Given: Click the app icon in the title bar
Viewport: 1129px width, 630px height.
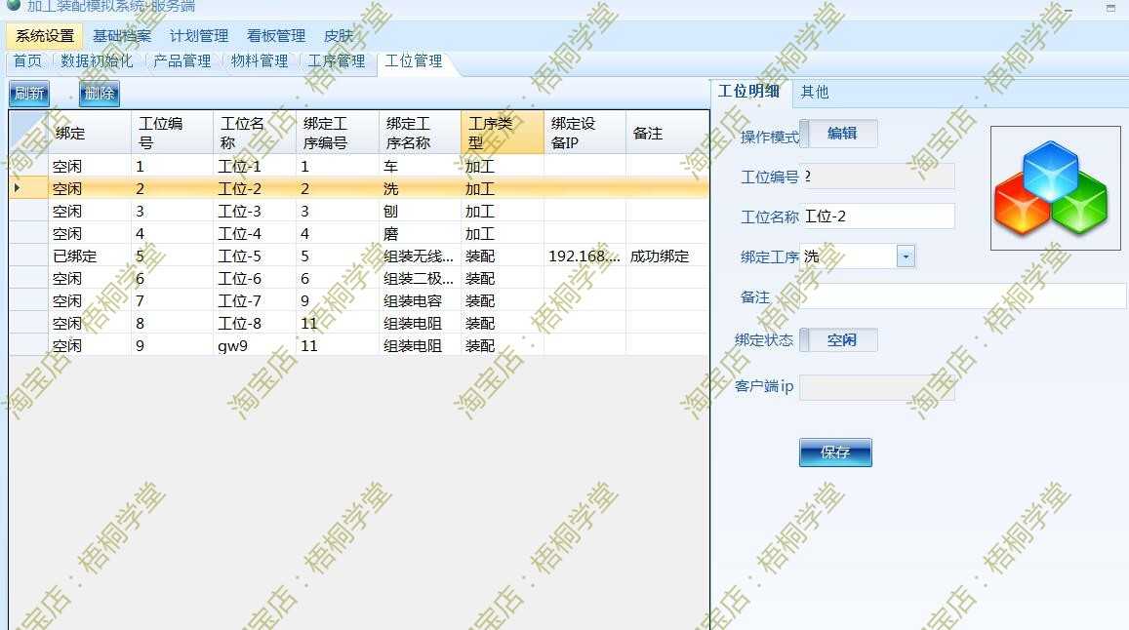Looking at the screenshot, I should coord(13,5).
